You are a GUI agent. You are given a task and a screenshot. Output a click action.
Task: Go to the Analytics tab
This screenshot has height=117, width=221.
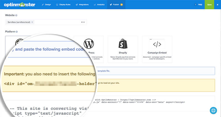(99, 5)
